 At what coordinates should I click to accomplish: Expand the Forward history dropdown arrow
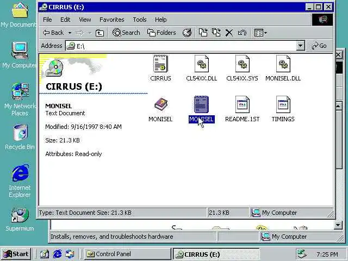(89, 33)
